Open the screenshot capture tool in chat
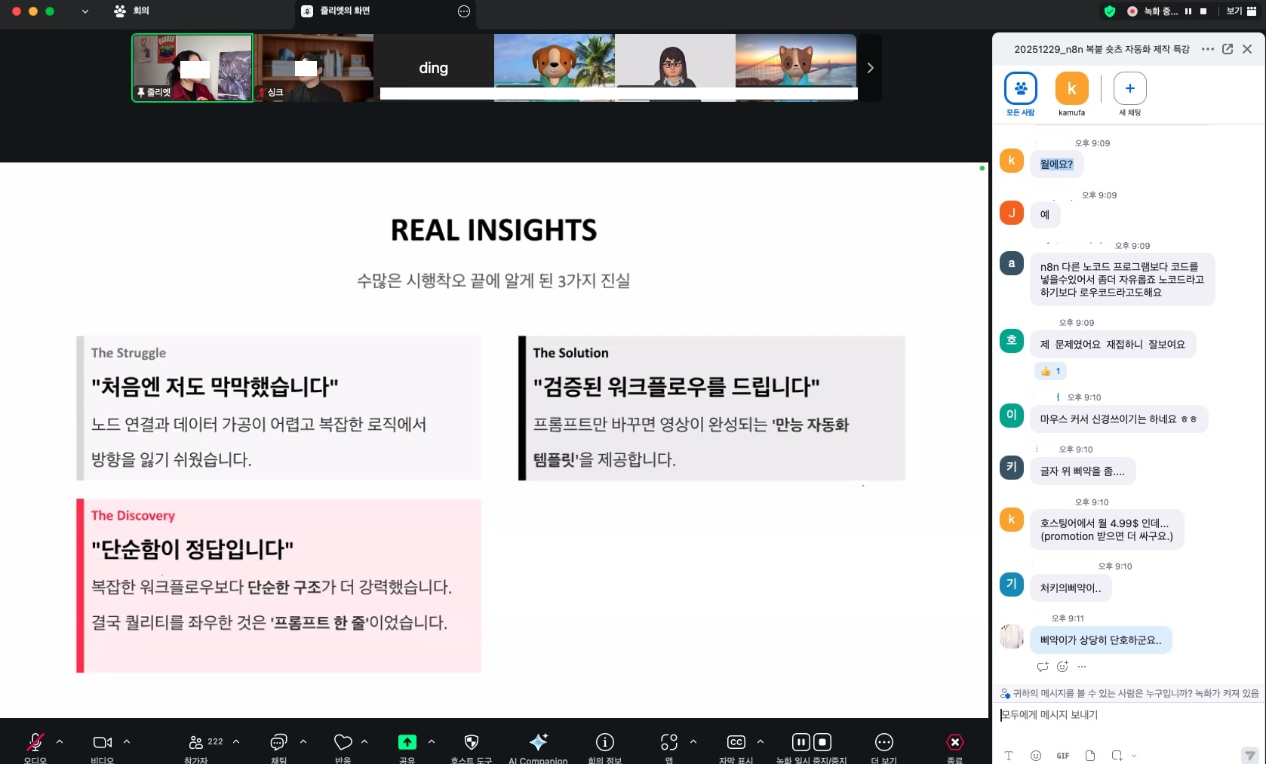 [x=1117, y=756]
